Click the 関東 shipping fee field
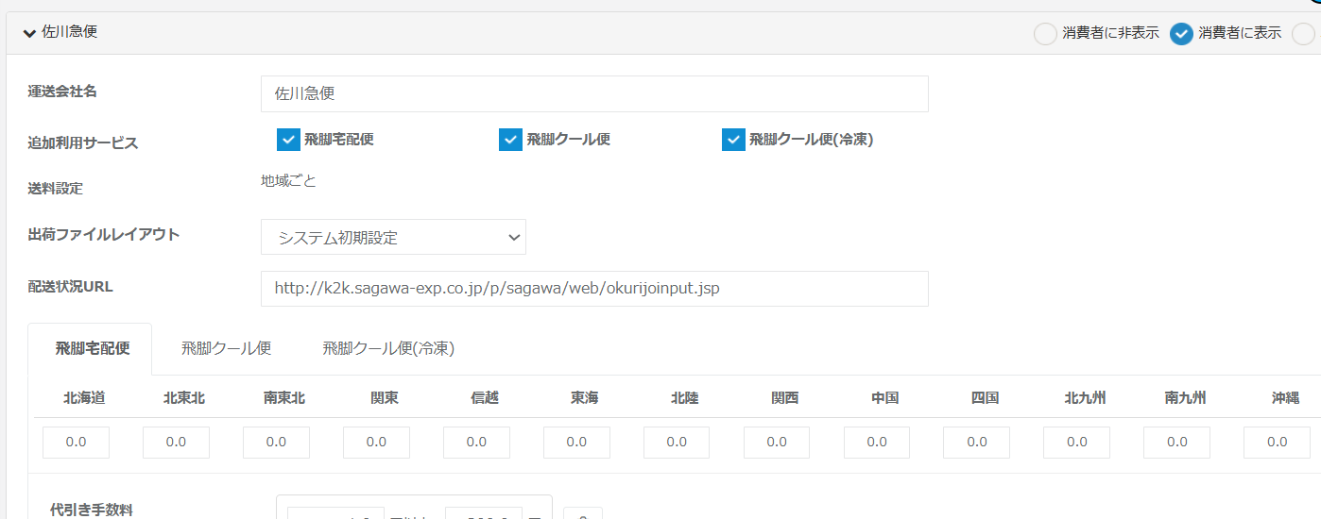 pos(376,443)
